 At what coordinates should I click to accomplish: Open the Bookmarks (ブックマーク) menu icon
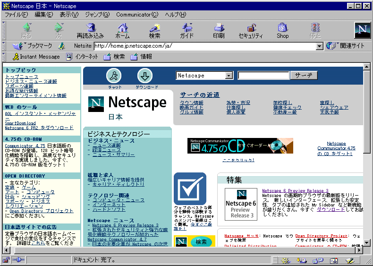click(x=33, y=46)
